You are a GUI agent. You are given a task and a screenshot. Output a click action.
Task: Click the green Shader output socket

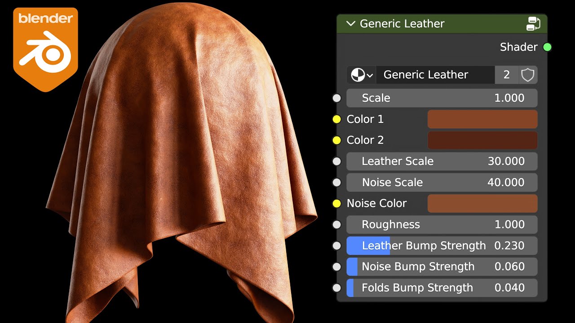547,47
